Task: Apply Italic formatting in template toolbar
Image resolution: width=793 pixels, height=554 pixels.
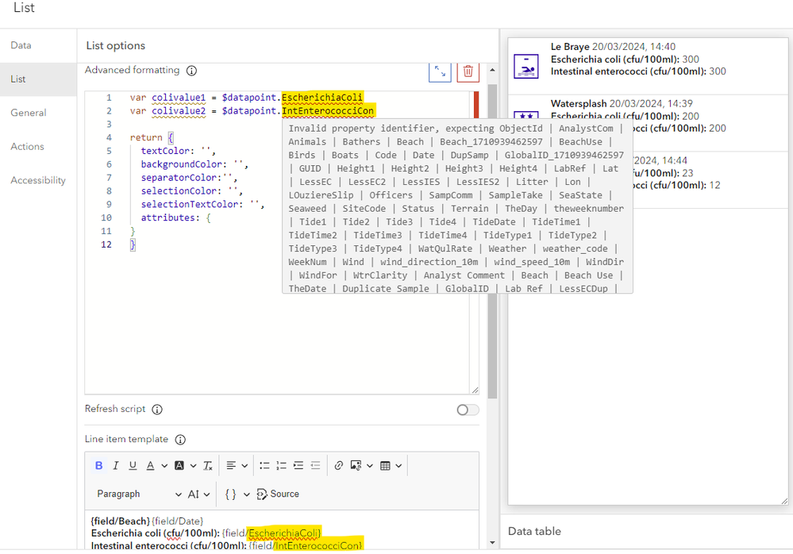Action: pyautogui.click(x=116, y=466)
